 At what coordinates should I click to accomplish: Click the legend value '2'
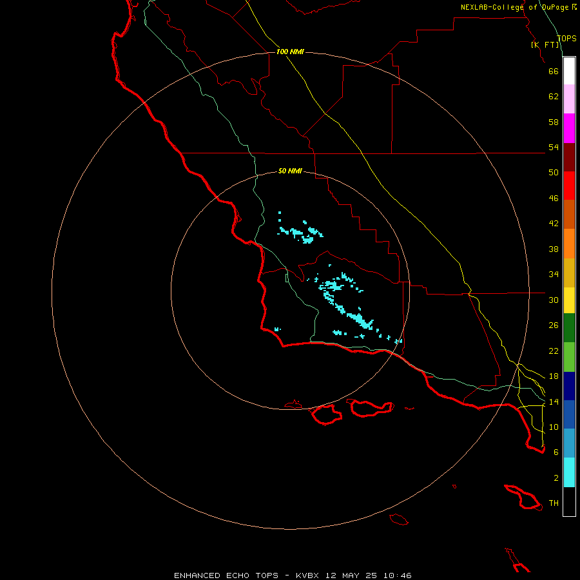point(556,478)
